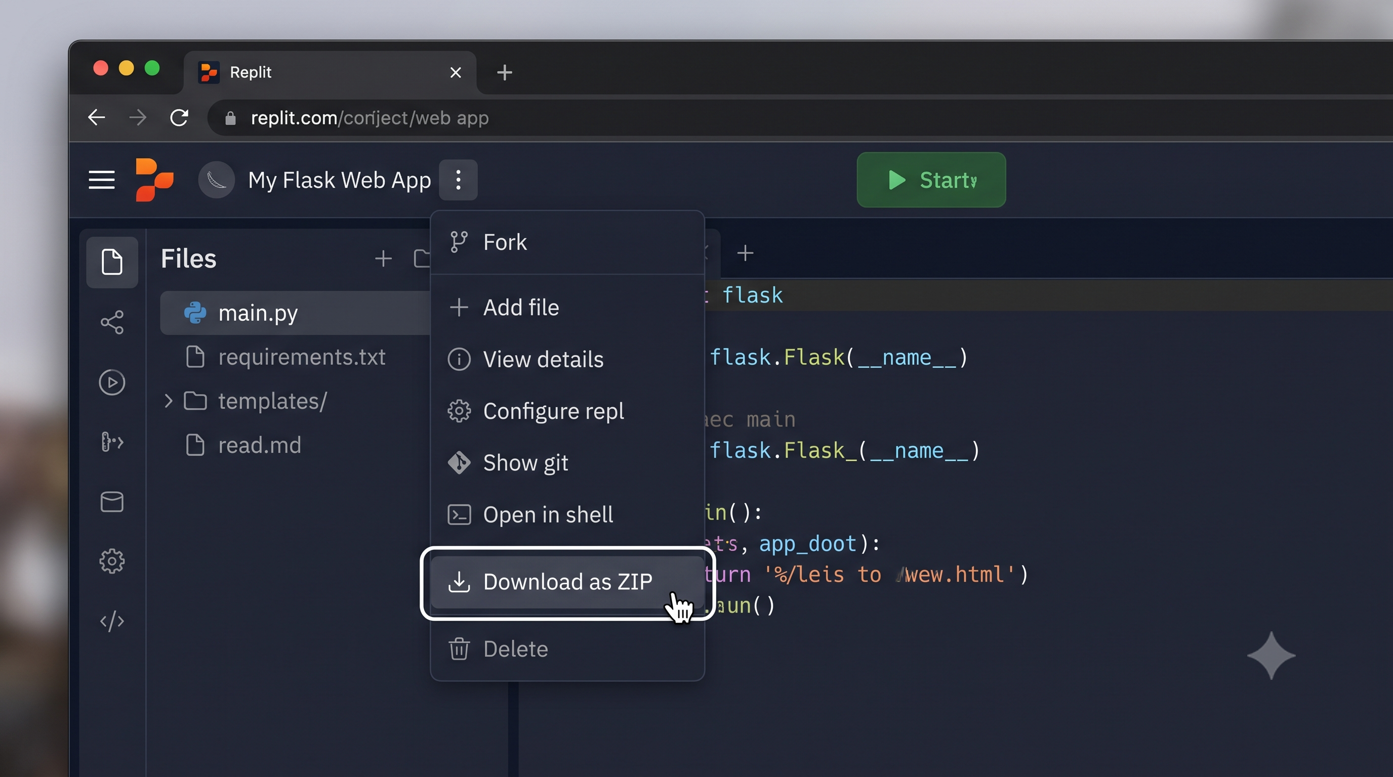The height and width of the screenshot is (777, 1393).
Task: Open the database sidebar icon
Action: tap(112, 502)
